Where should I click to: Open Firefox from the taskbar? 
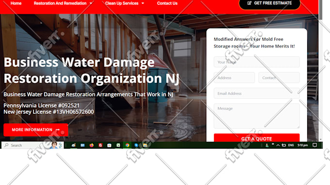point(91,145)
